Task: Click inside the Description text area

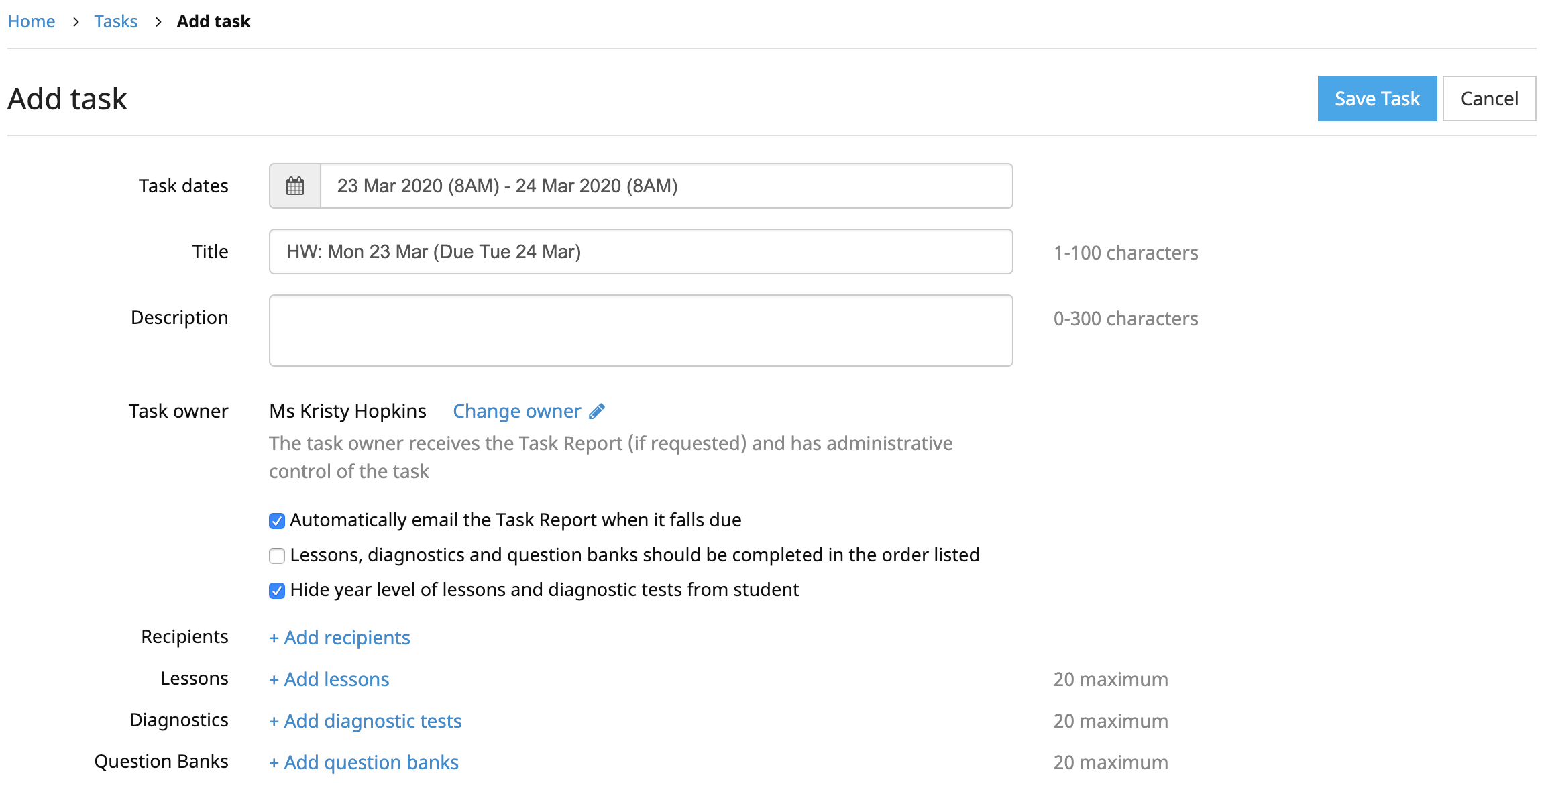Action: 641,331
